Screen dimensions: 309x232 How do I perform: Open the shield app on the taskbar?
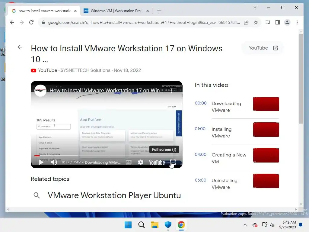click(x=168, y=225)
